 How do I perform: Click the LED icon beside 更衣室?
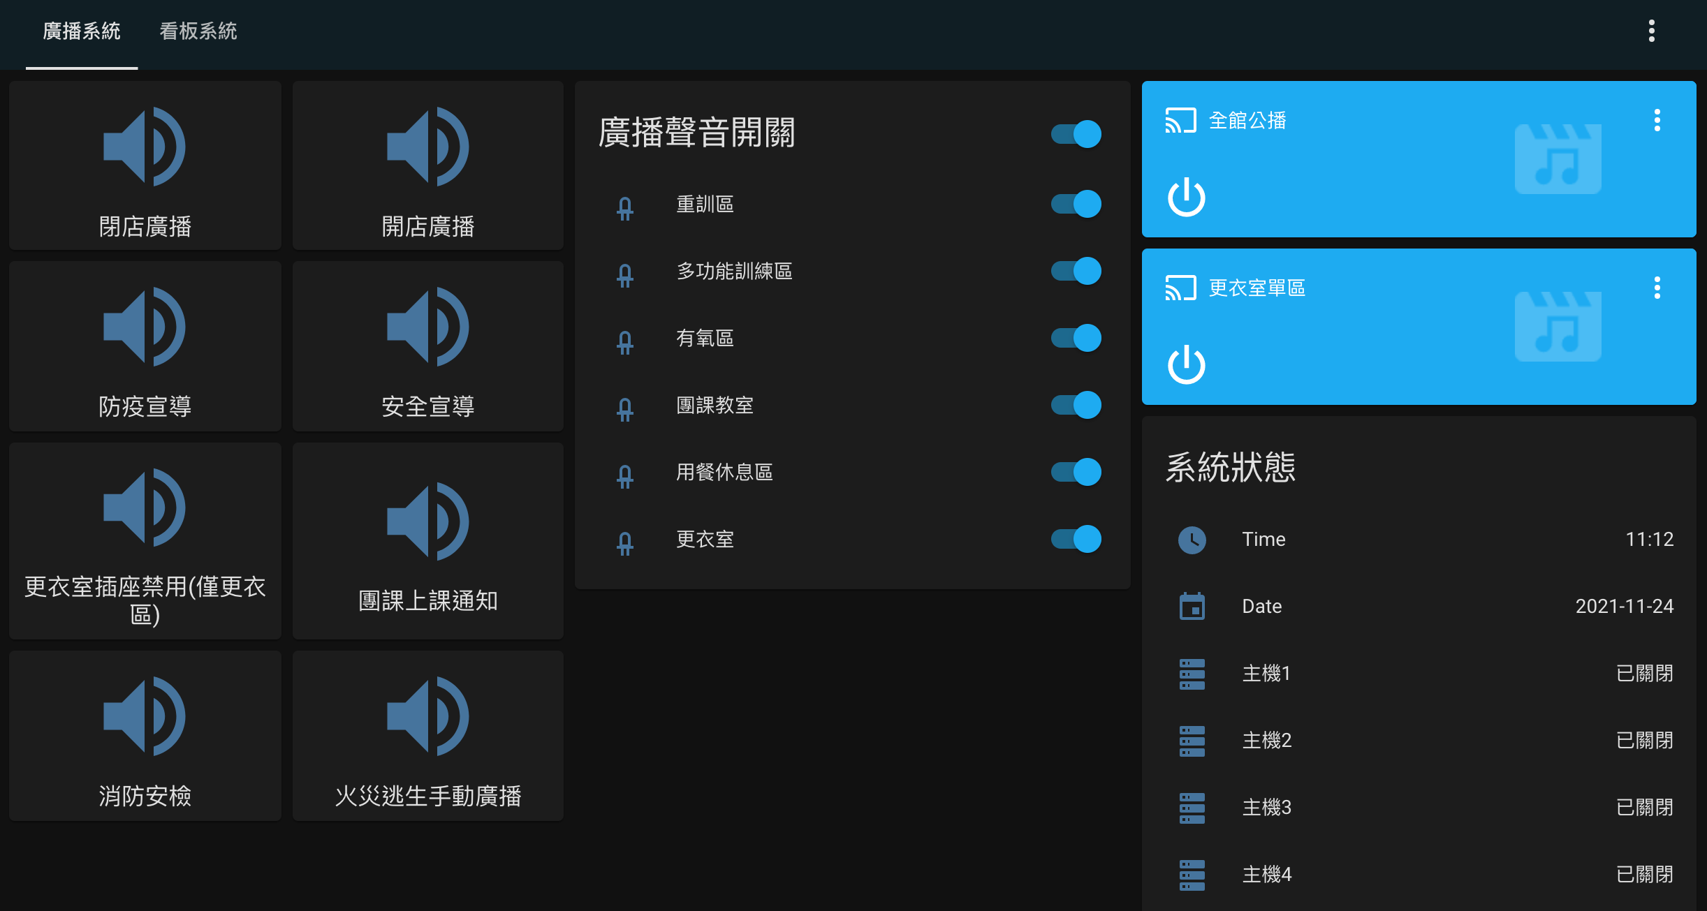click(625, 543)
